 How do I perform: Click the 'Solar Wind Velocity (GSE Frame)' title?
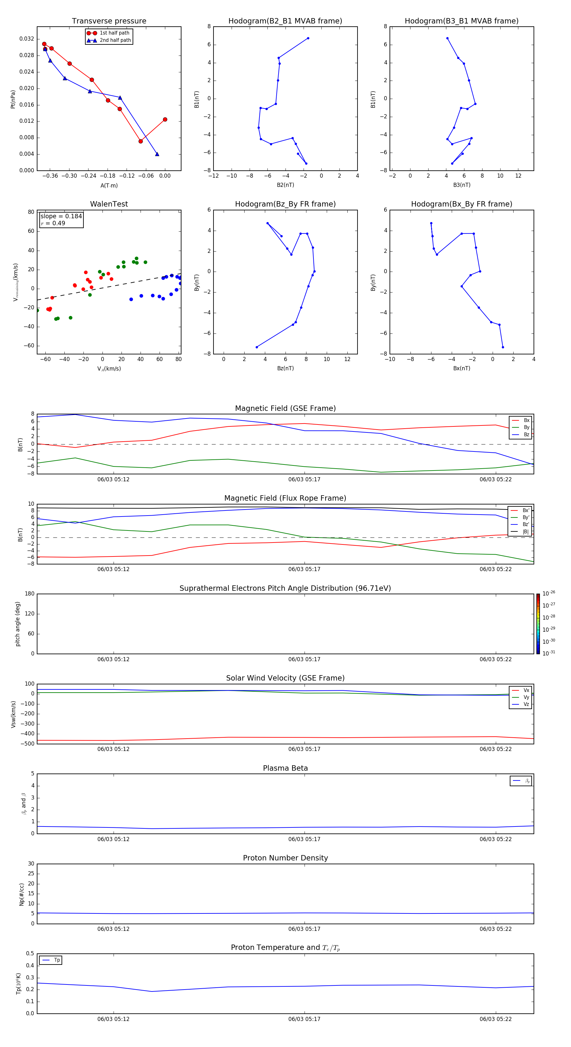(285, 678)
